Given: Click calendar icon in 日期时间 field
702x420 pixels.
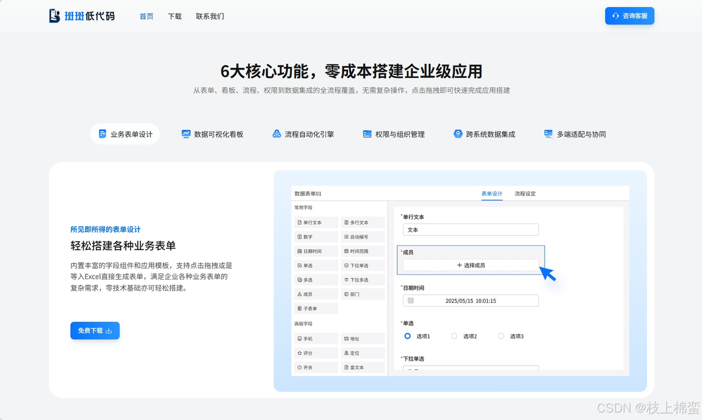Looking at the screenshot, I should (411, 301).
